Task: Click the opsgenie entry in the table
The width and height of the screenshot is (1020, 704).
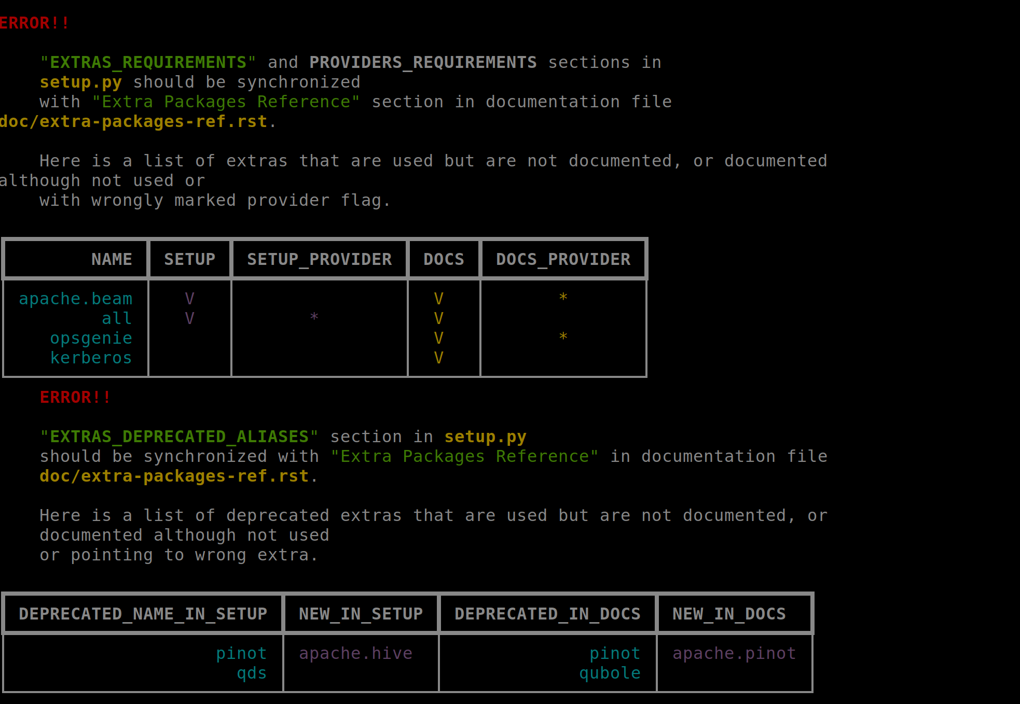Action: tap(91, 337)
